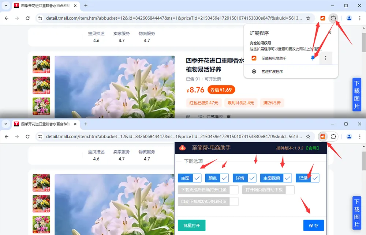Click the 券后¥1.69 coupon badge
366x235 pixels.
pyautogui.click(x=221, y=90)
